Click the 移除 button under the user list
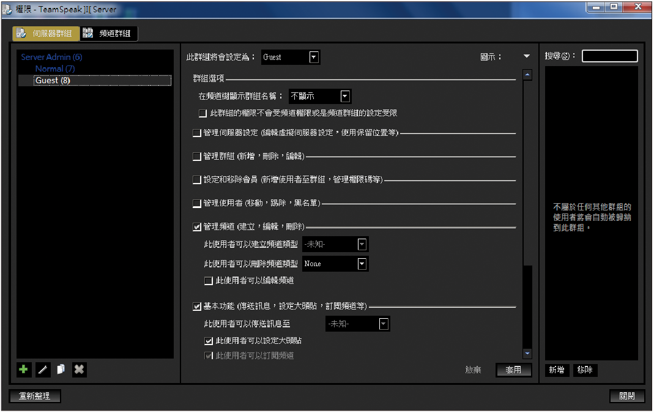The width and height of the screenshot is (654, 413). (585, 370)
